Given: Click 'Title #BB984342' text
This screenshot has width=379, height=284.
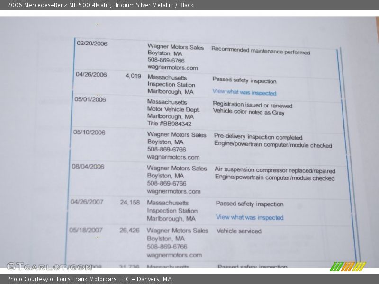Looking at the screenshot, I should 169,124.
